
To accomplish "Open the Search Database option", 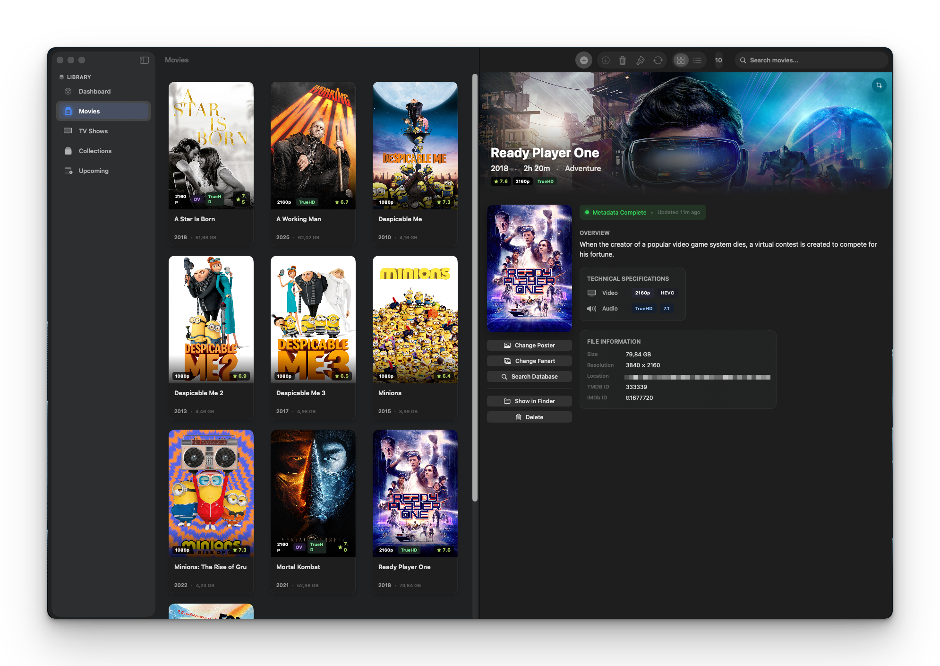I will pos(529,376).
